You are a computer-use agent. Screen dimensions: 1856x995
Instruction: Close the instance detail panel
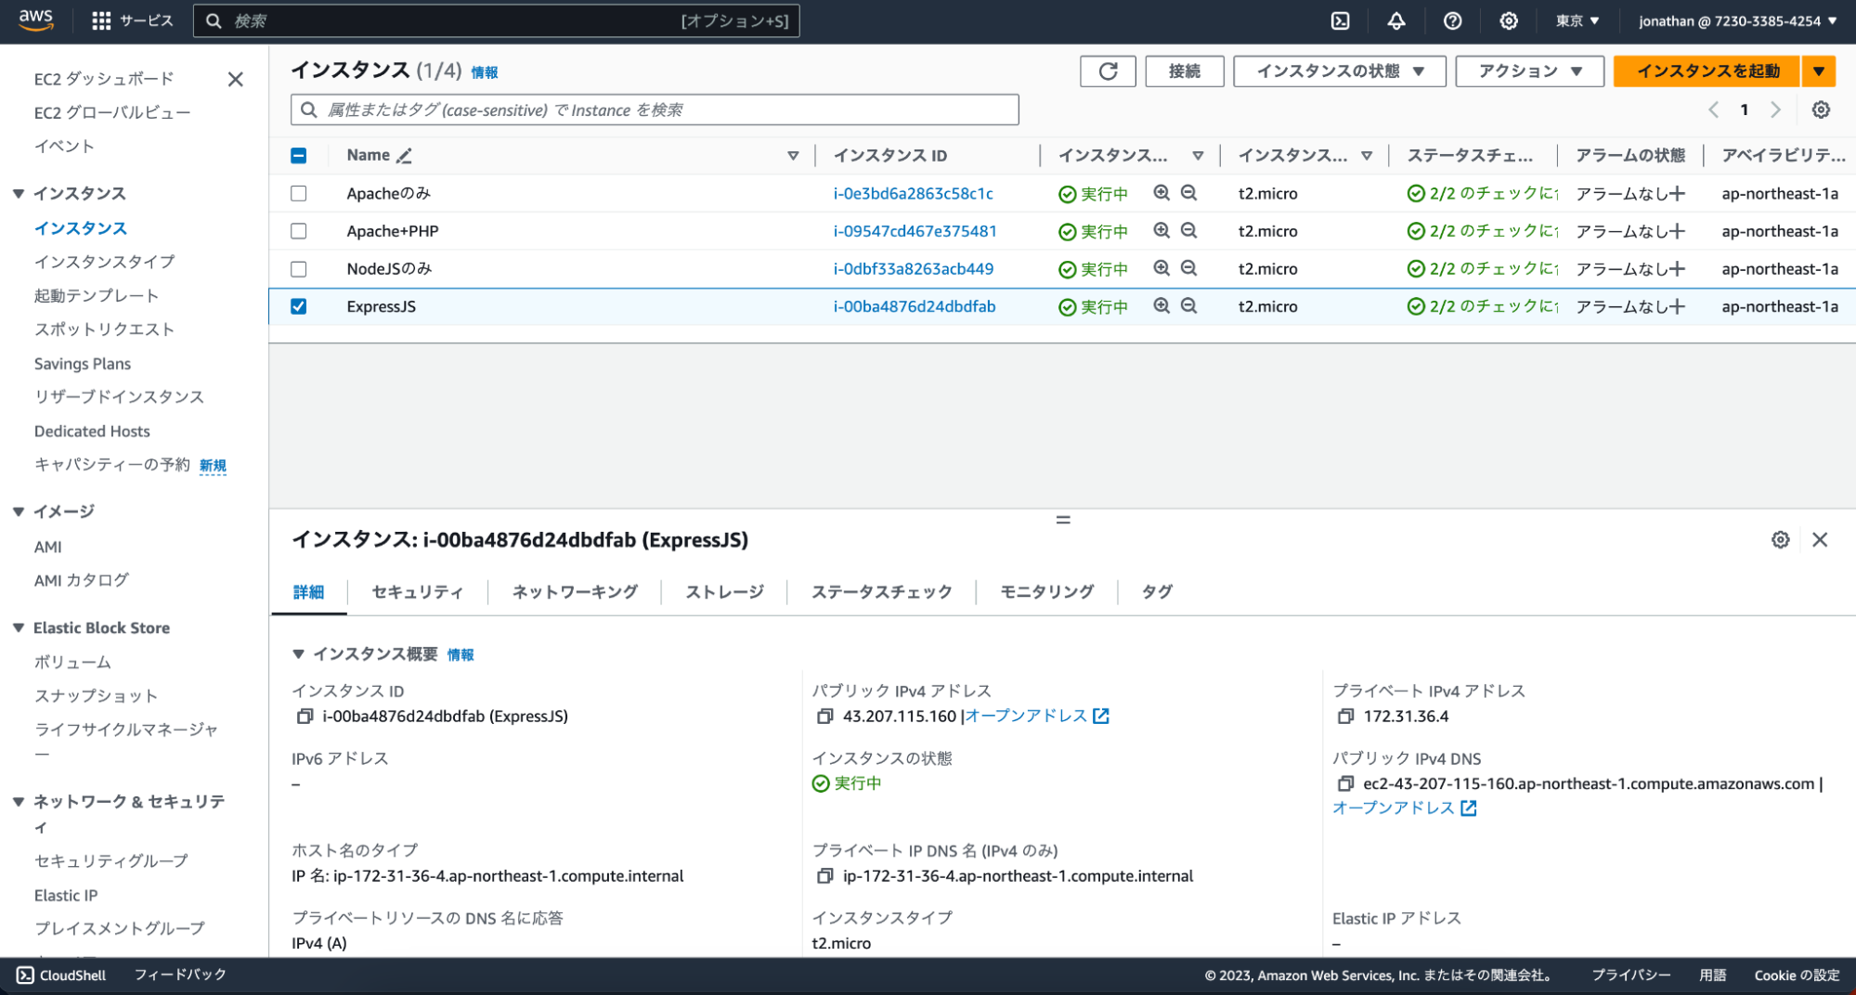tap(1820, 539)
